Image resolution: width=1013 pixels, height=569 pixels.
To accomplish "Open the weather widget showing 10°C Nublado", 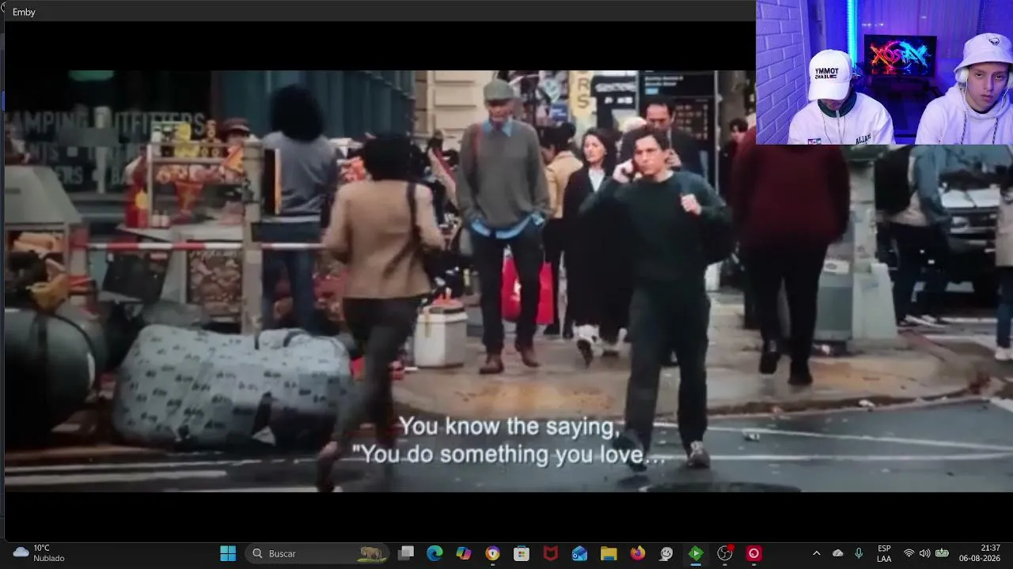I will point(39,553).
